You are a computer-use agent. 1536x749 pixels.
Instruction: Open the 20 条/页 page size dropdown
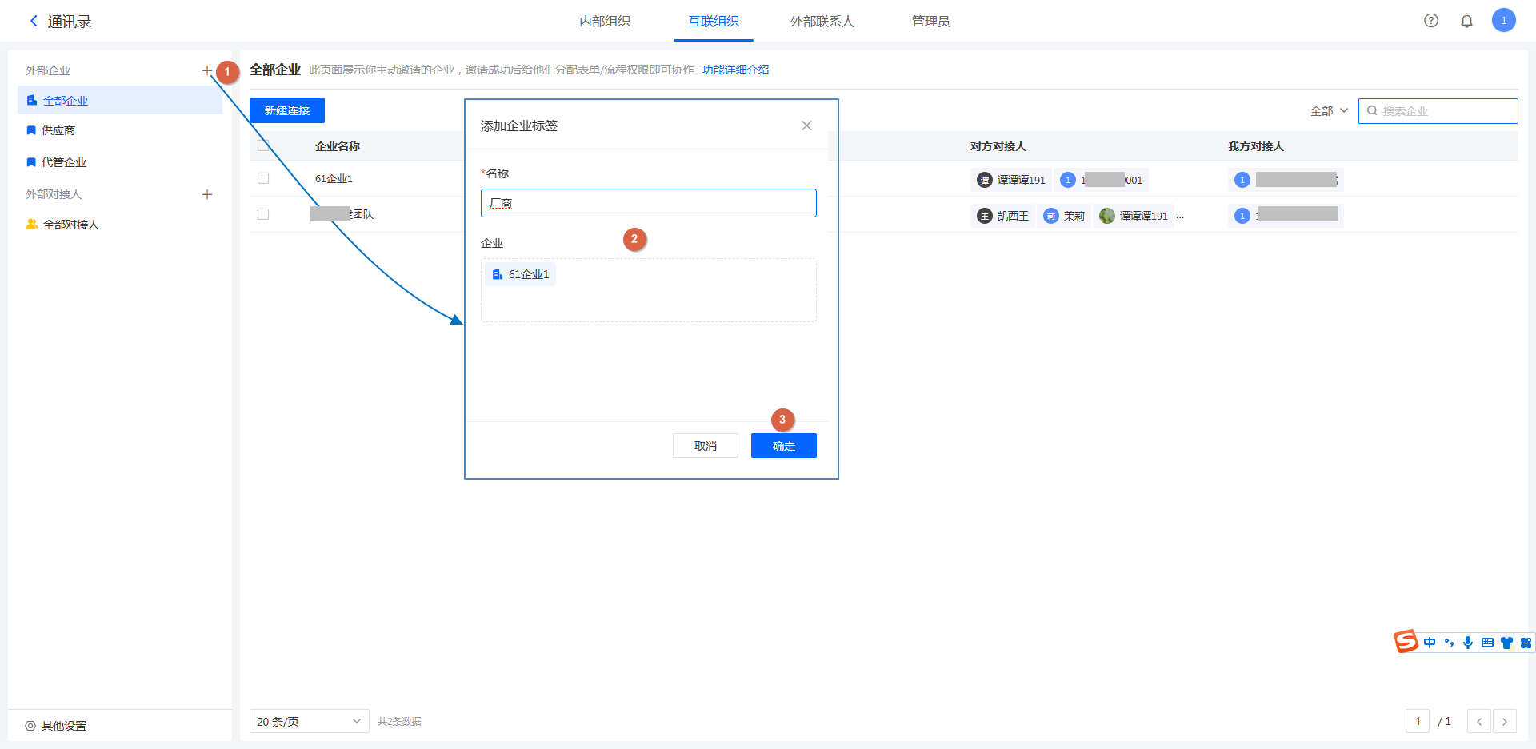coord(309,721)
